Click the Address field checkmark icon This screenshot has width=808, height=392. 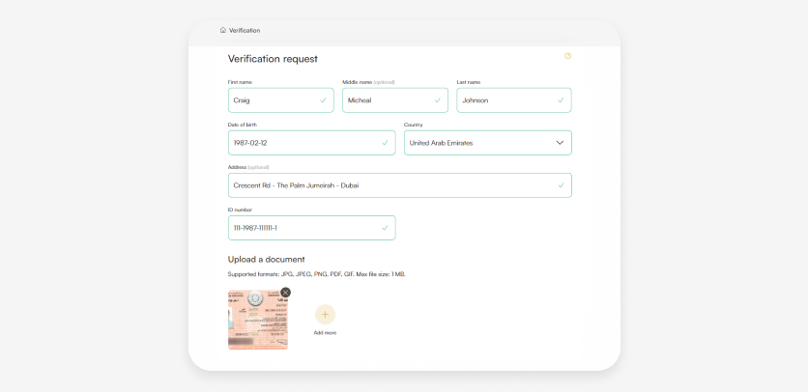click(x=561, y=185)
